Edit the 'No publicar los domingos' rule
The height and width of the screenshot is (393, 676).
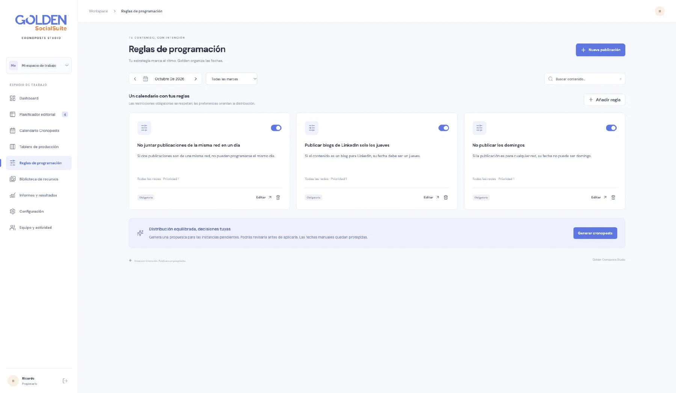(x=599, y=197)
